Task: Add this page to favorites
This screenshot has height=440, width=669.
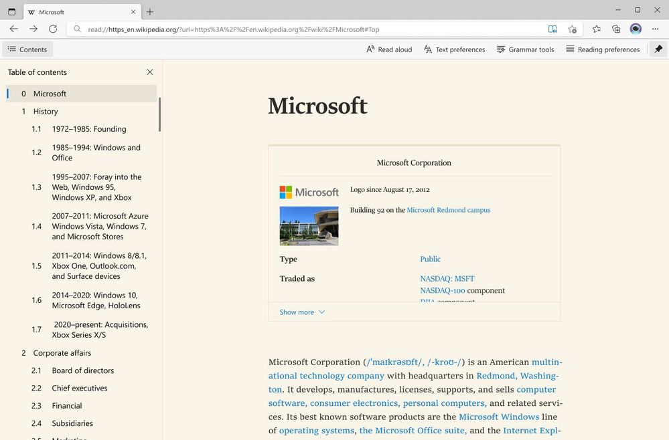Action: coord(573,29)
